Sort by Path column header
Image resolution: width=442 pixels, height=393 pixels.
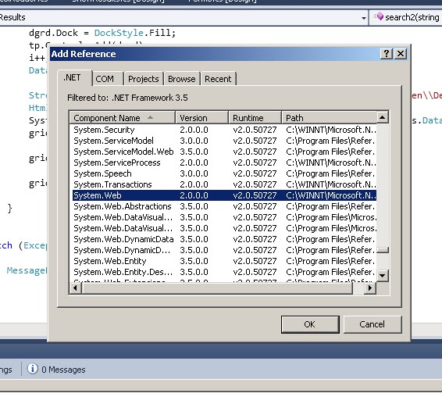tap(329, 118)
